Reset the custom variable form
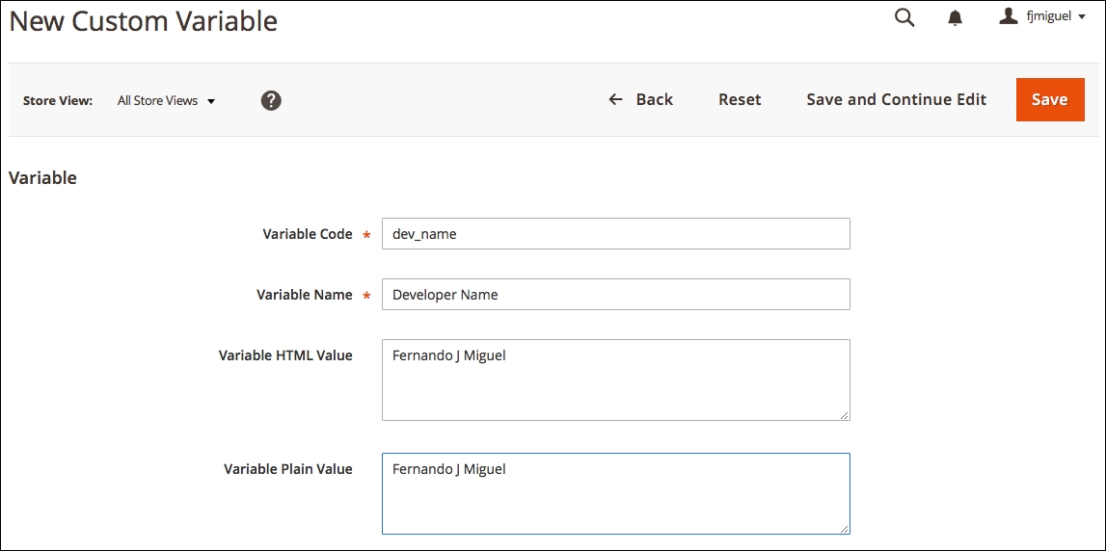 (x=740, y=99)
